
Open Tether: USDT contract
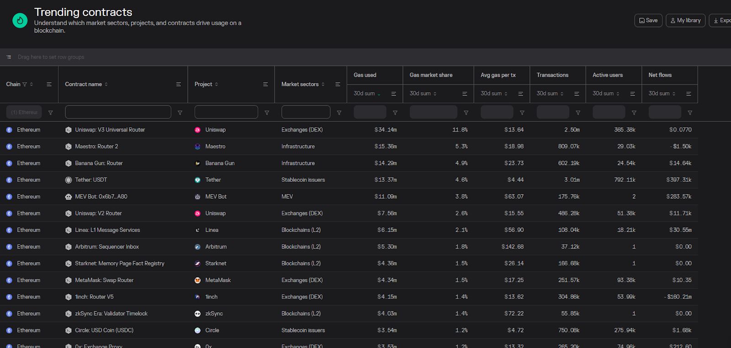tap(91, 180)
